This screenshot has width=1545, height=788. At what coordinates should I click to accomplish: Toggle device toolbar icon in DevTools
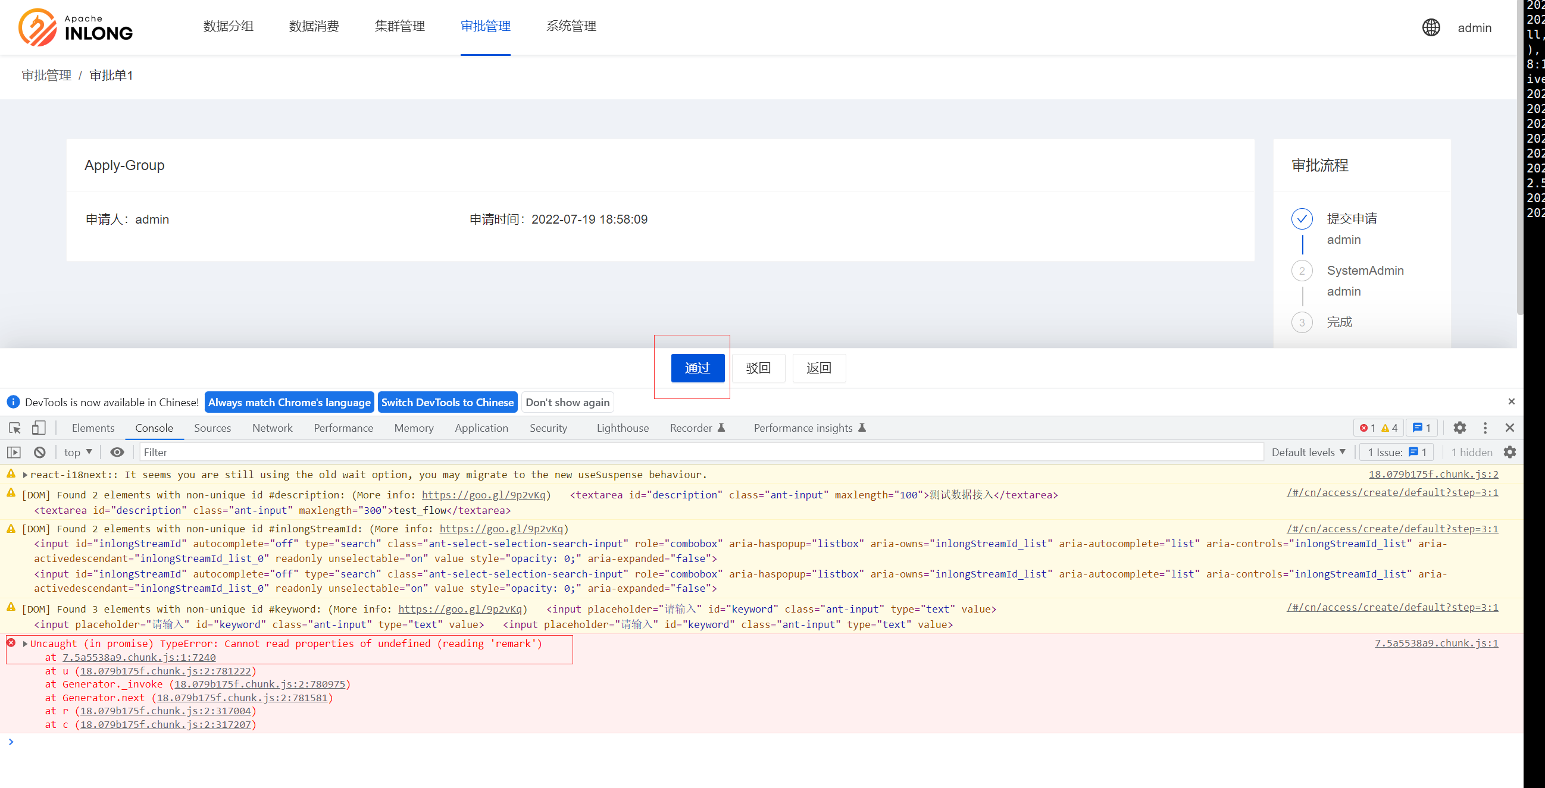click(x=38, y=428)
